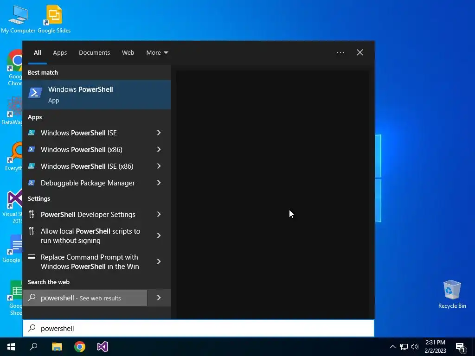Select the Everything desktop shortcut
Viewport: 475px width, 356px height.
pyautogui.click(x=13, y=157)
